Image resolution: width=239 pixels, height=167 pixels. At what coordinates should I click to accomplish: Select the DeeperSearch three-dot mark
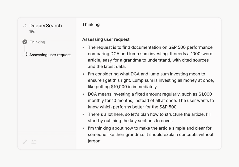click(25, 26)
